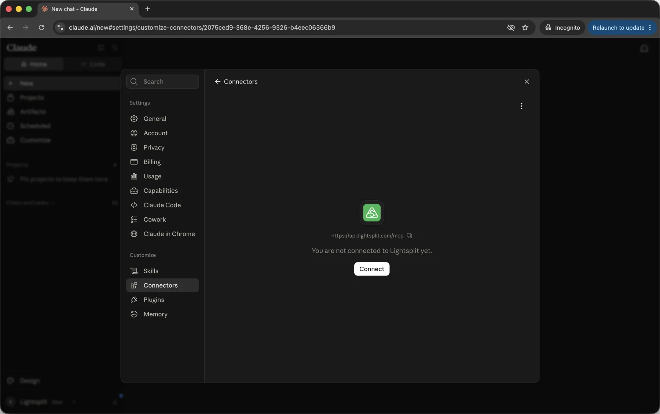Click the https://api.lightsplit.com/mcp URL text
The image size is (660, 414).
point(367,236)
